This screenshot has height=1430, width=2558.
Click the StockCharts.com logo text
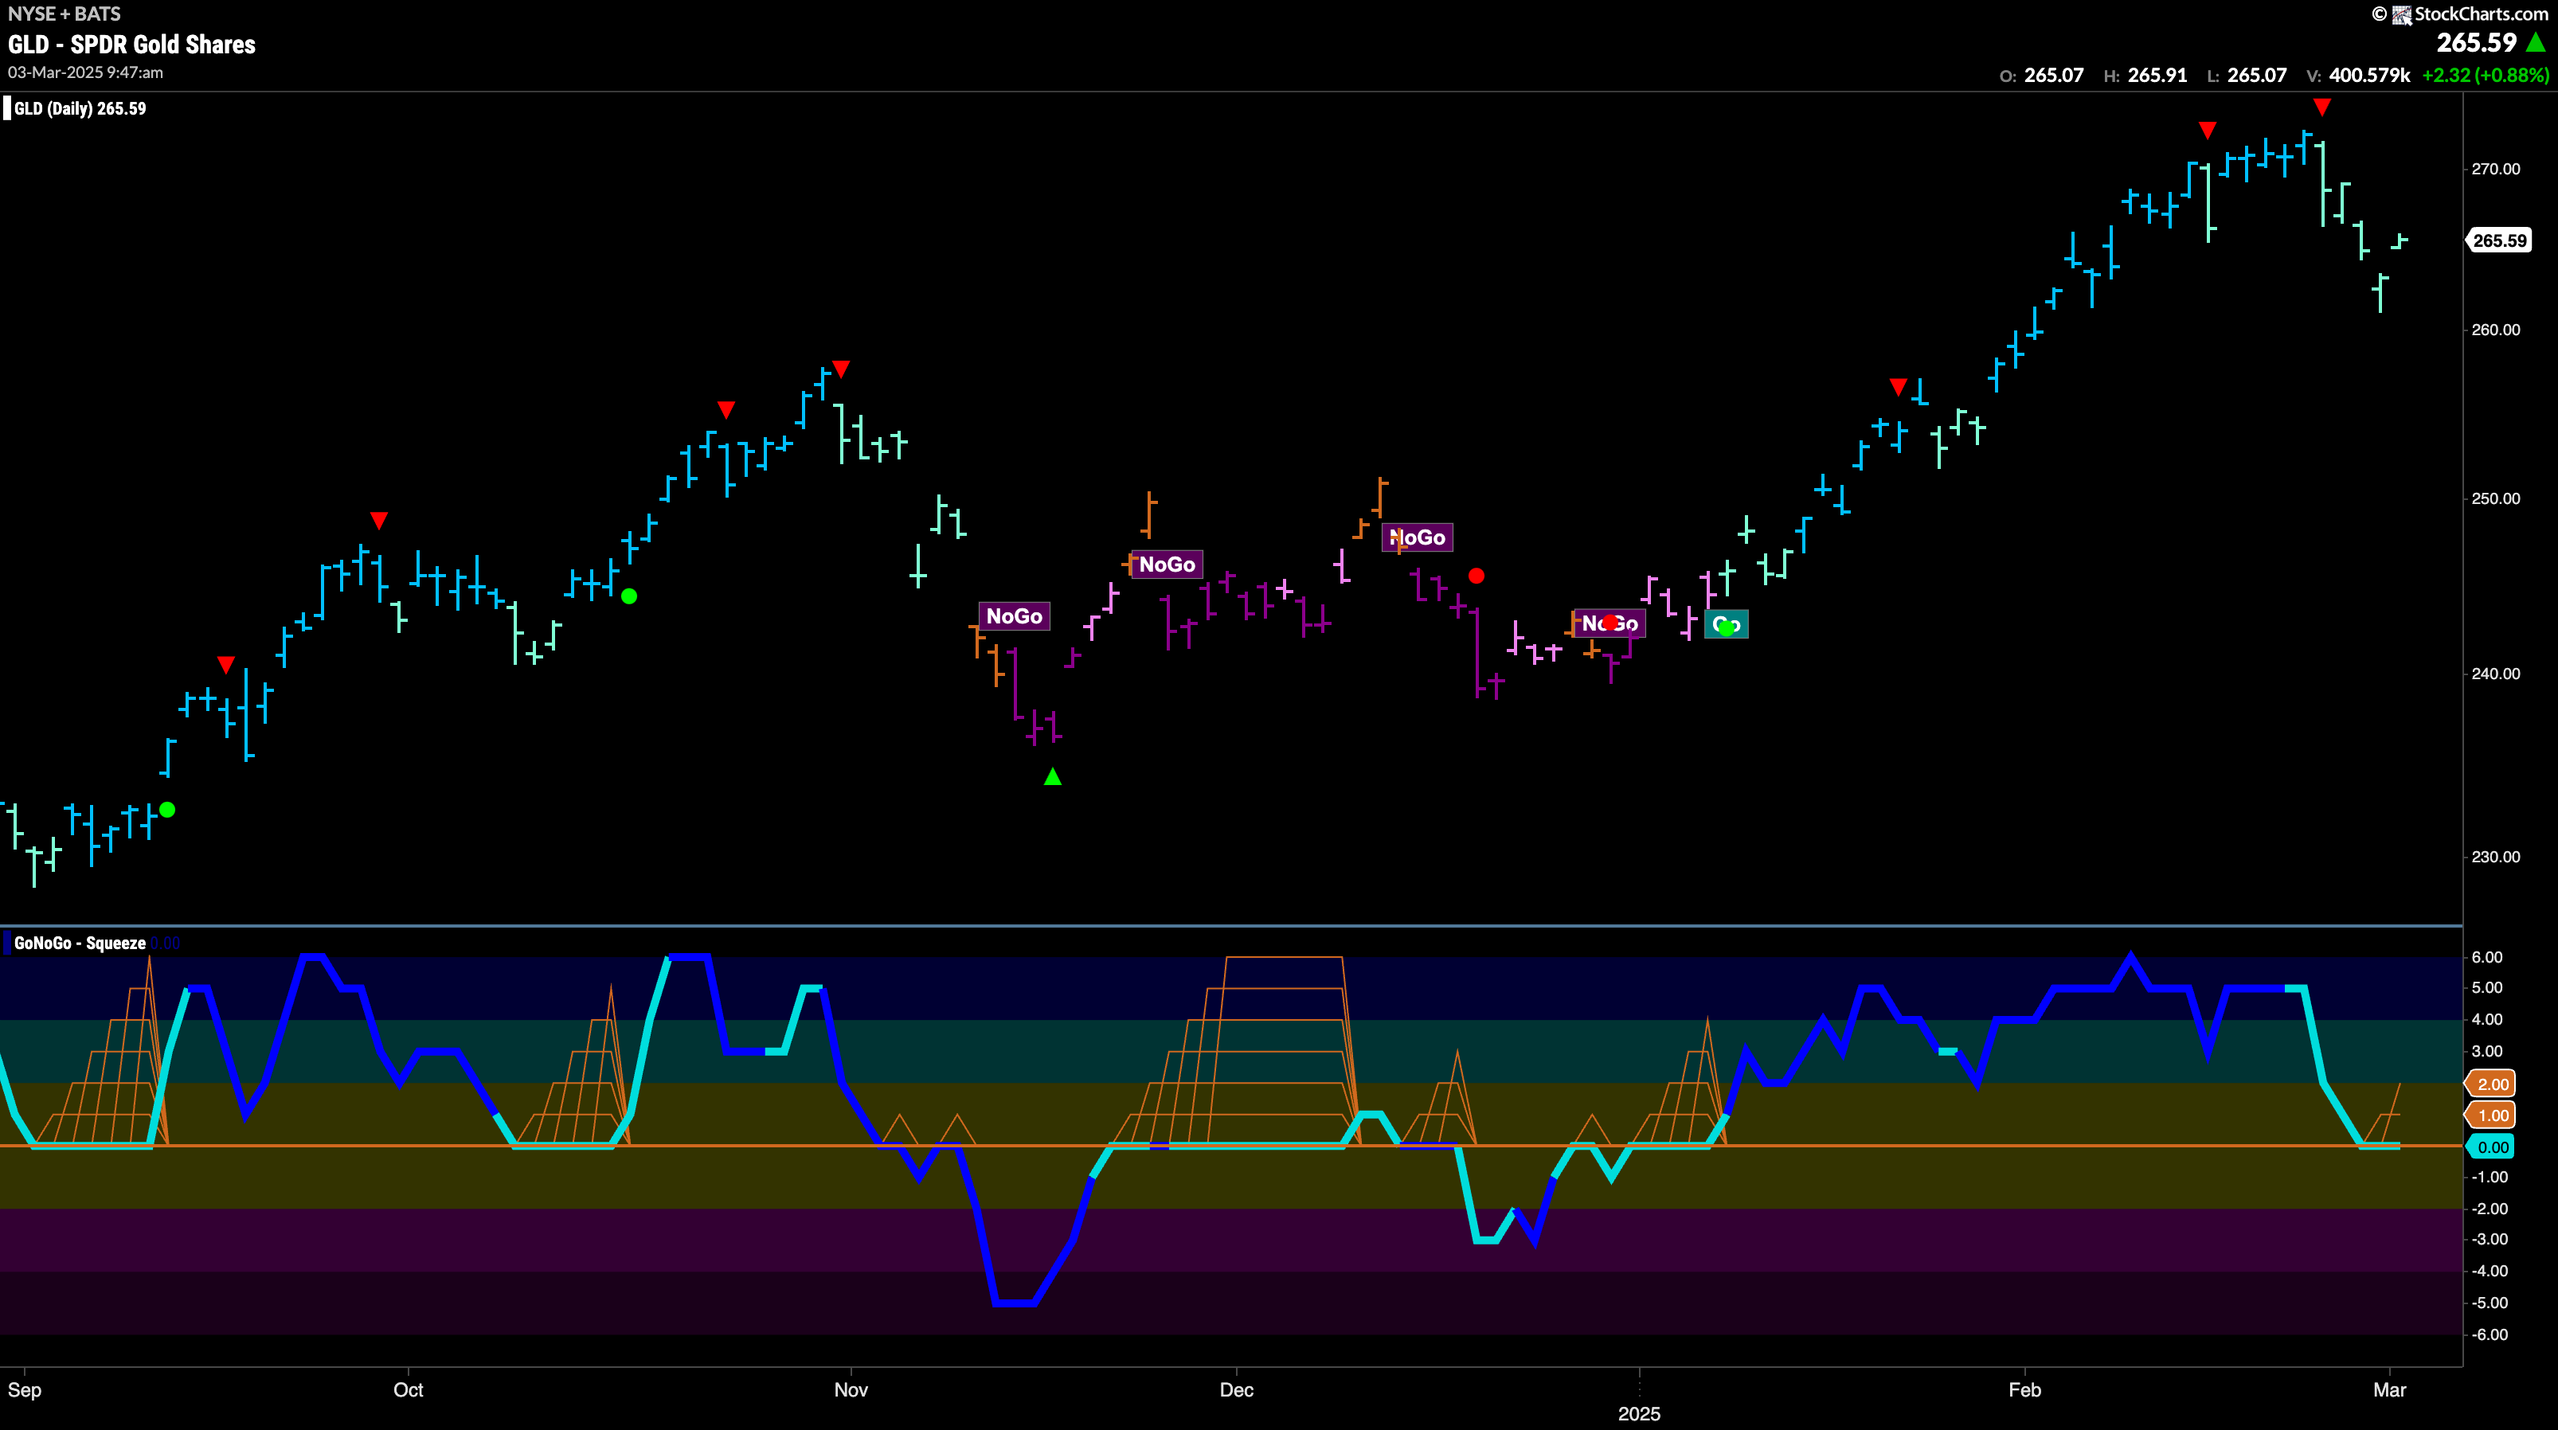pyautogui.click(x=2481, y=14)
